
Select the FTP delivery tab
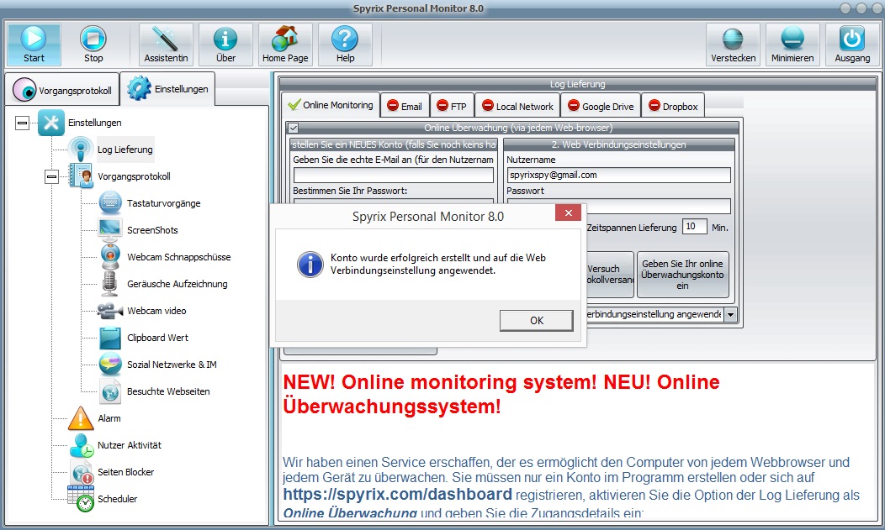pyautogui.click(x=452, y=106)
